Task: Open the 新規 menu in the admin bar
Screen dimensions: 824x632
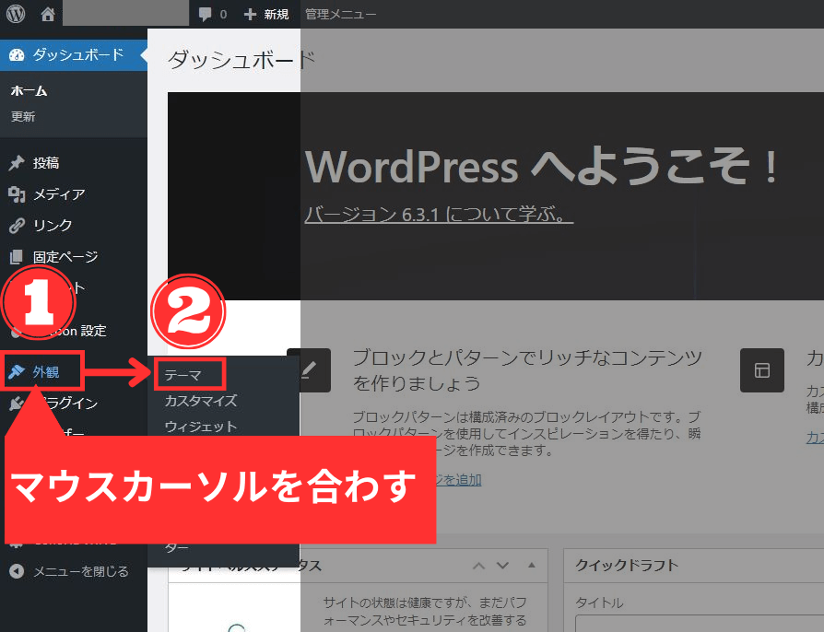Action: 266,14
